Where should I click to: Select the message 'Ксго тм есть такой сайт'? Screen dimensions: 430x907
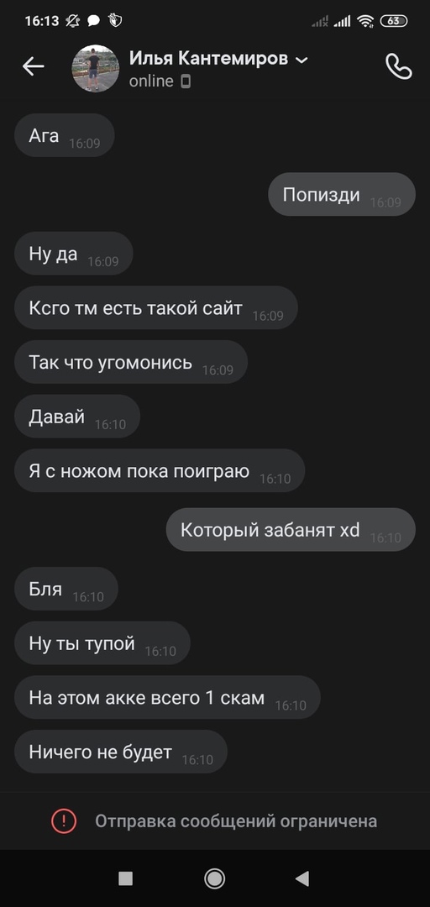(156, 307)
